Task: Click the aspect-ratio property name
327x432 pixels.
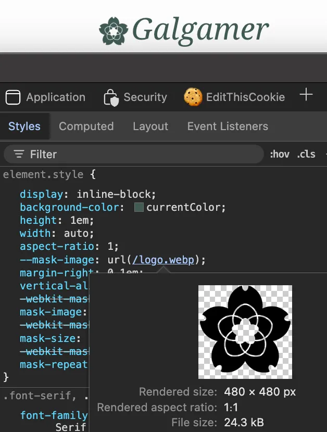Action: point(57,246)
